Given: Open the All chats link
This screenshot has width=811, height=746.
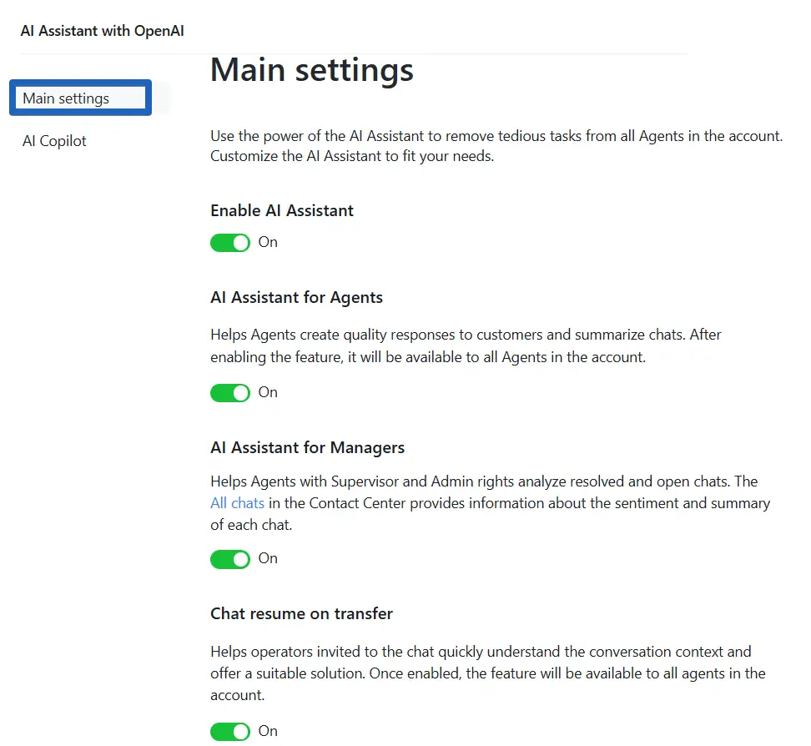Looking at the screenshot, I should tap(237, 503).
